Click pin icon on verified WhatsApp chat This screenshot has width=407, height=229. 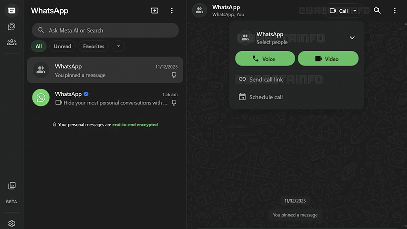click(174, 103)
